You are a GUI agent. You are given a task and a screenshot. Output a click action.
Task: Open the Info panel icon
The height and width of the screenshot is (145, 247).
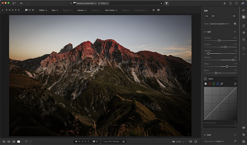(244, 142)
